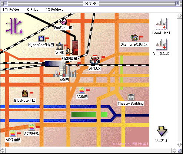Click the Okamuraのあじと label
The height and width of the screenshot is (154, 183).
[134, 45]
